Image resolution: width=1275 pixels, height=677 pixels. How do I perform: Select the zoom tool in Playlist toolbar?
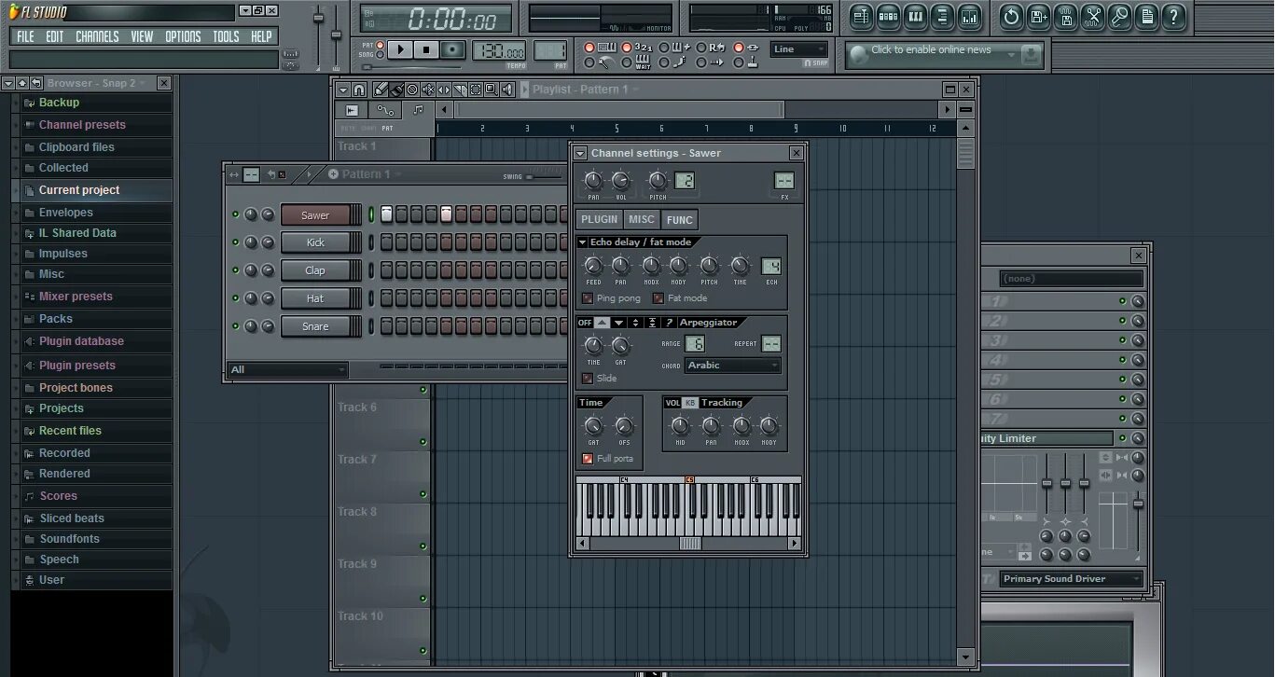click(492, 90)
